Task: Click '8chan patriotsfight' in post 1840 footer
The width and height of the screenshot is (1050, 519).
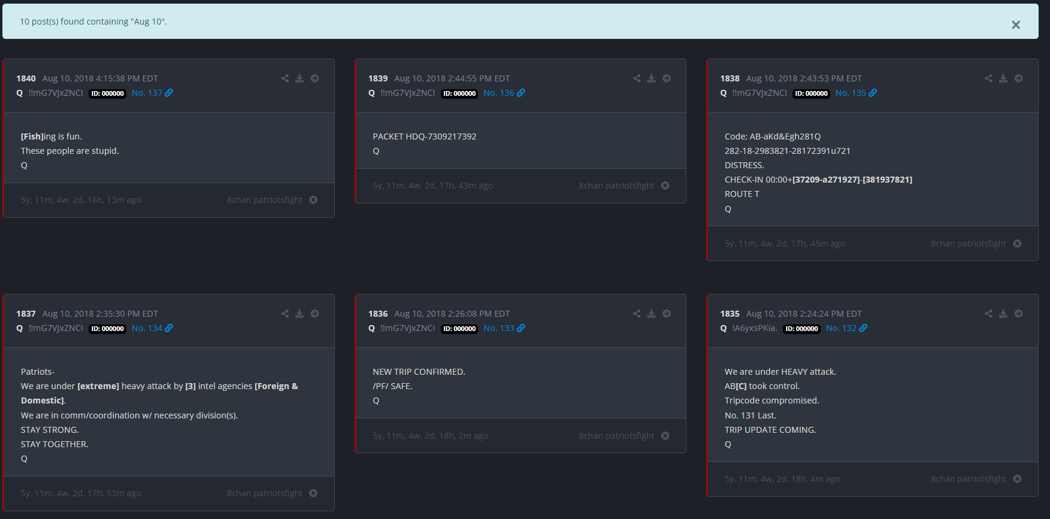Action: [x=265, y=200]
